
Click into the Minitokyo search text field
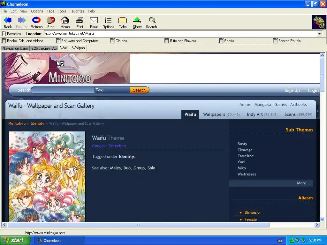[x=63, y=90]
